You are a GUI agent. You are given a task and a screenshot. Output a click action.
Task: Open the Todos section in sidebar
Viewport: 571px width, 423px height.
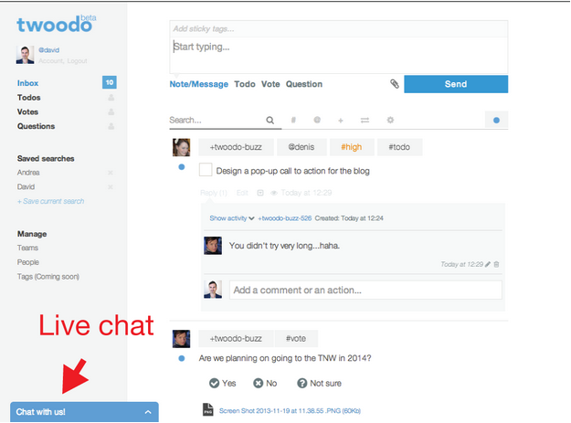point(29,98)
